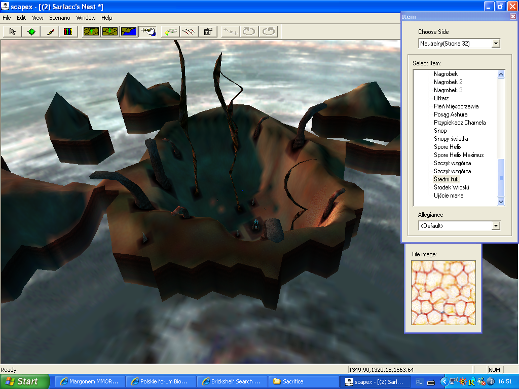
Task: Toggle the hand item placement tool
Action: tap(148, 31)
